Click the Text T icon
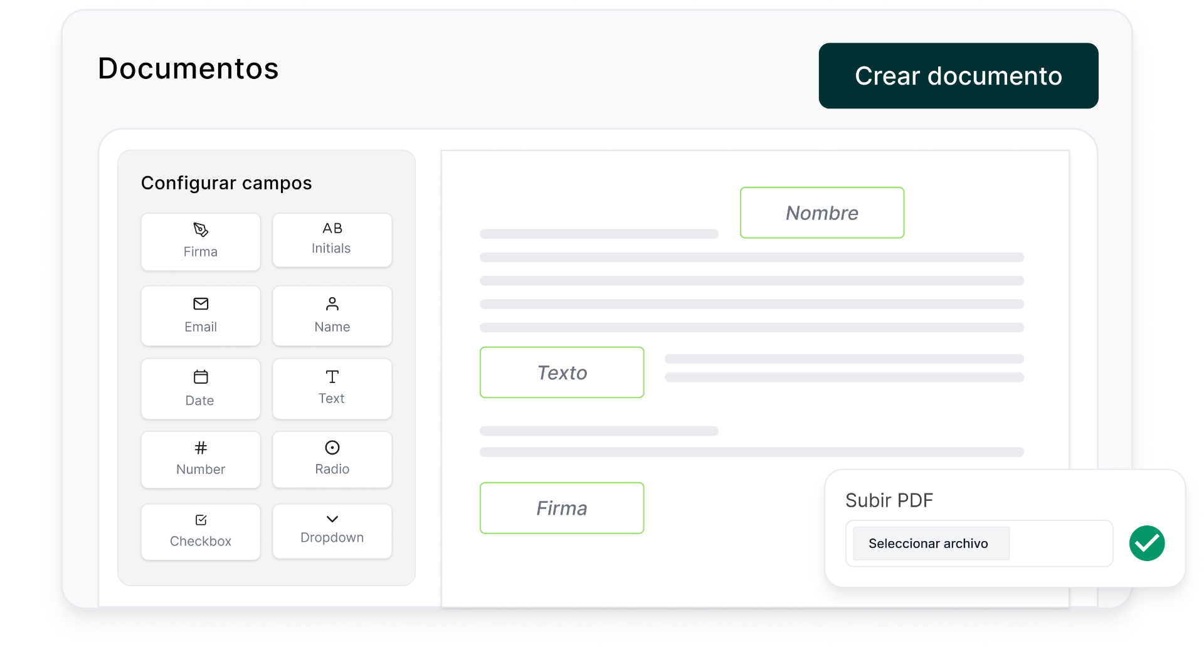This screenshot has height=647, width=1204. [332, 376]
